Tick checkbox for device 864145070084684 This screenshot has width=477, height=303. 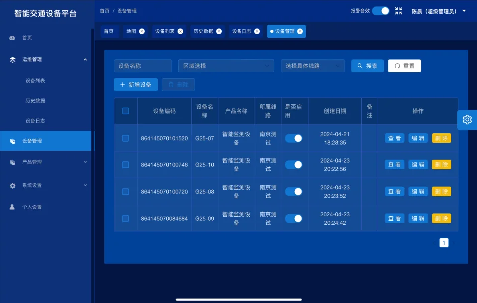click(x=125, y=218)
